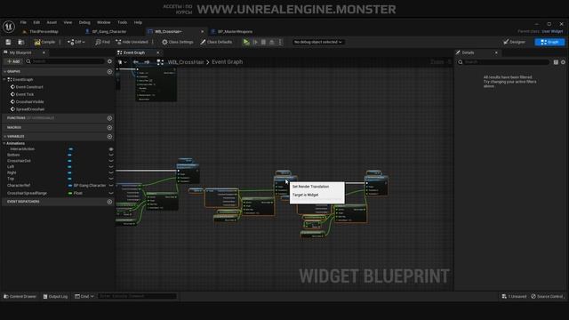Select CrosshairVisible event
This screenshot has height=320, width=569.
pos(29,102)
